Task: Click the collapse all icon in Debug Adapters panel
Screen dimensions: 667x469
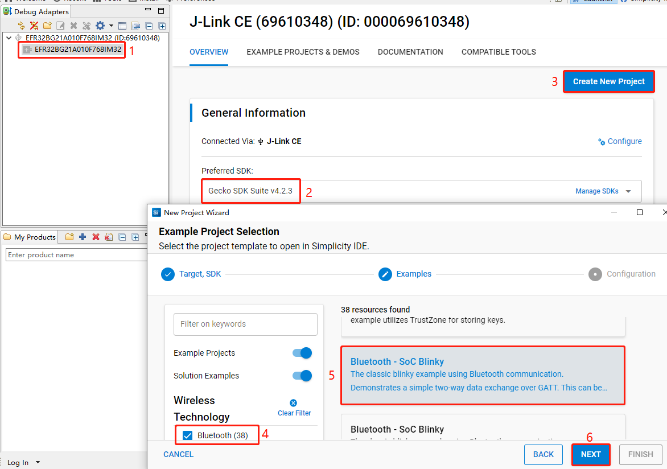Action: click(x=149, y=26)
